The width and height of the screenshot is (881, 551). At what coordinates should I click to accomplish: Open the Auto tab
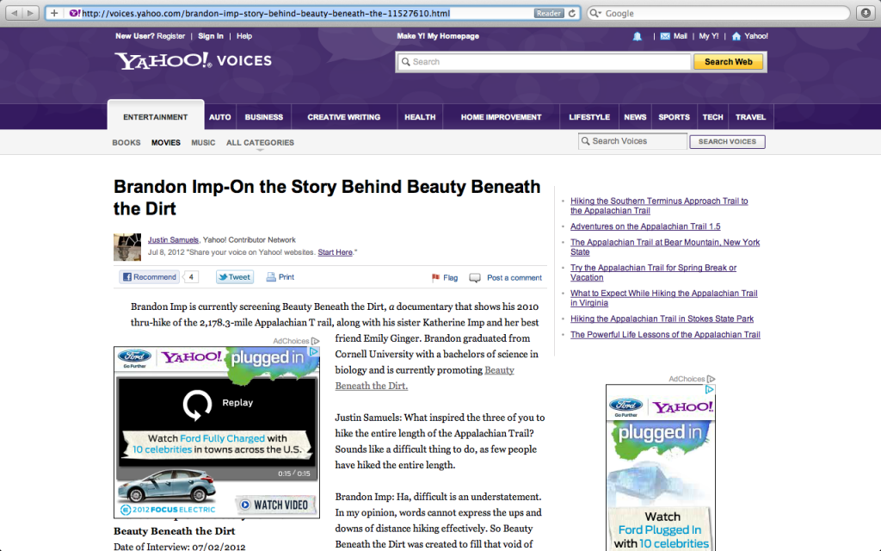click(x=219, y=117)
